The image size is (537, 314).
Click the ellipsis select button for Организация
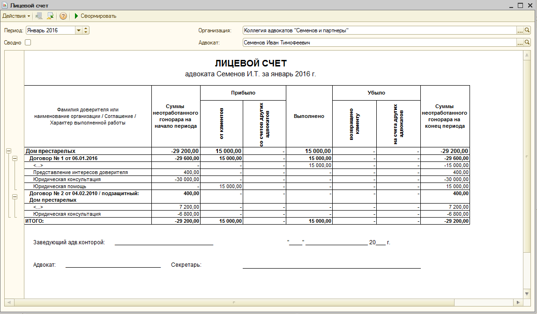click(520, 30)
